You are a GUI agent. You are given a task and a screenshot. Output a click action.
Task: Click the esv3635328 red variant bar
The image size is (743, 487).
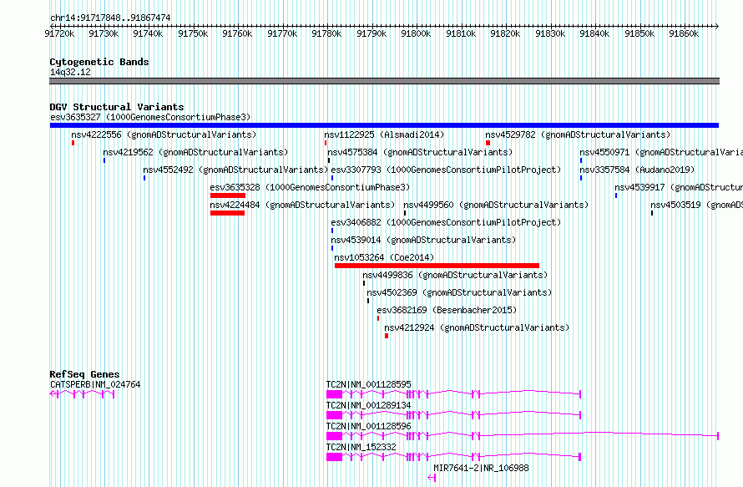click(228, 195)
